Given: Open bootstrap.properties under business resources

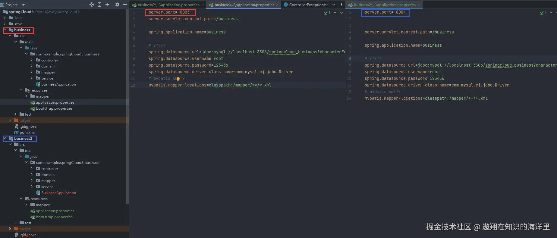Looking at the screenshot, I should coord(54,108).
